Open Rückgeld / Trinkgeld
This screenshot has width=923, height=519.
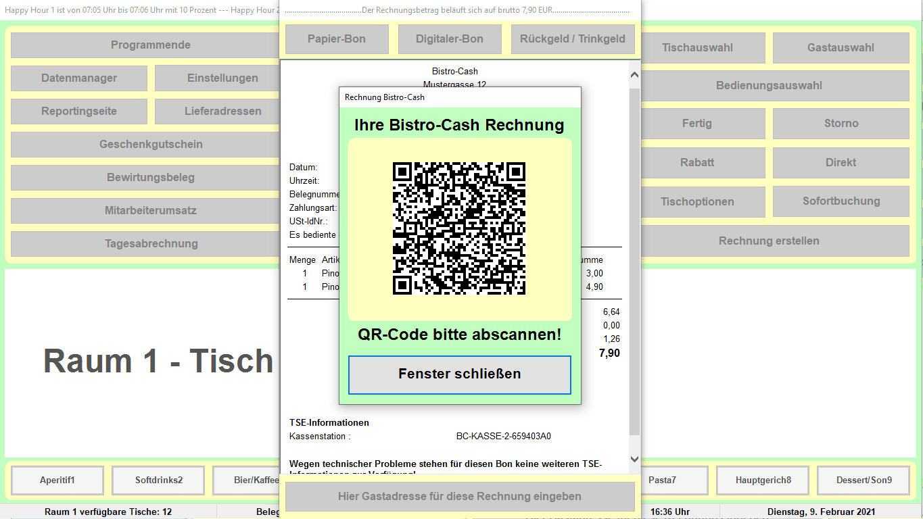point(573,39)
